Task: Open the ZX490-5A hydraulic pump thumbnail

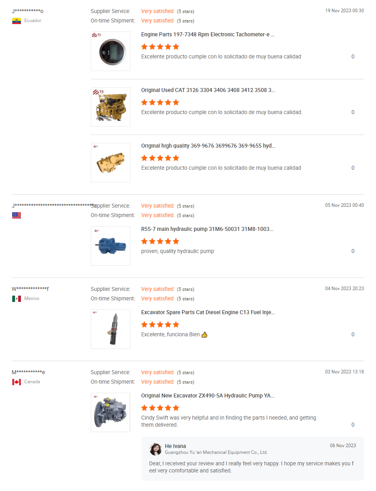Action: (111, 412)
